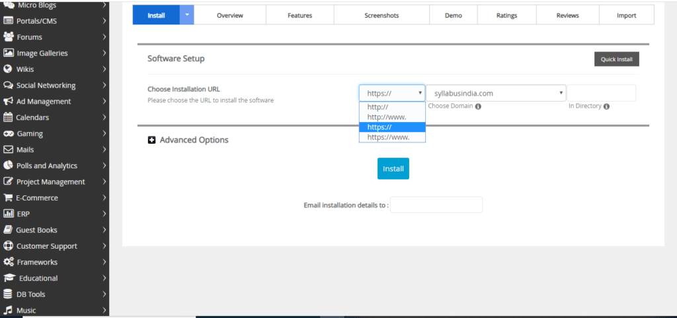Click the Email installation details input field
Screen dimensions: 677x318
pyautogui.click(x=436, y=205)
